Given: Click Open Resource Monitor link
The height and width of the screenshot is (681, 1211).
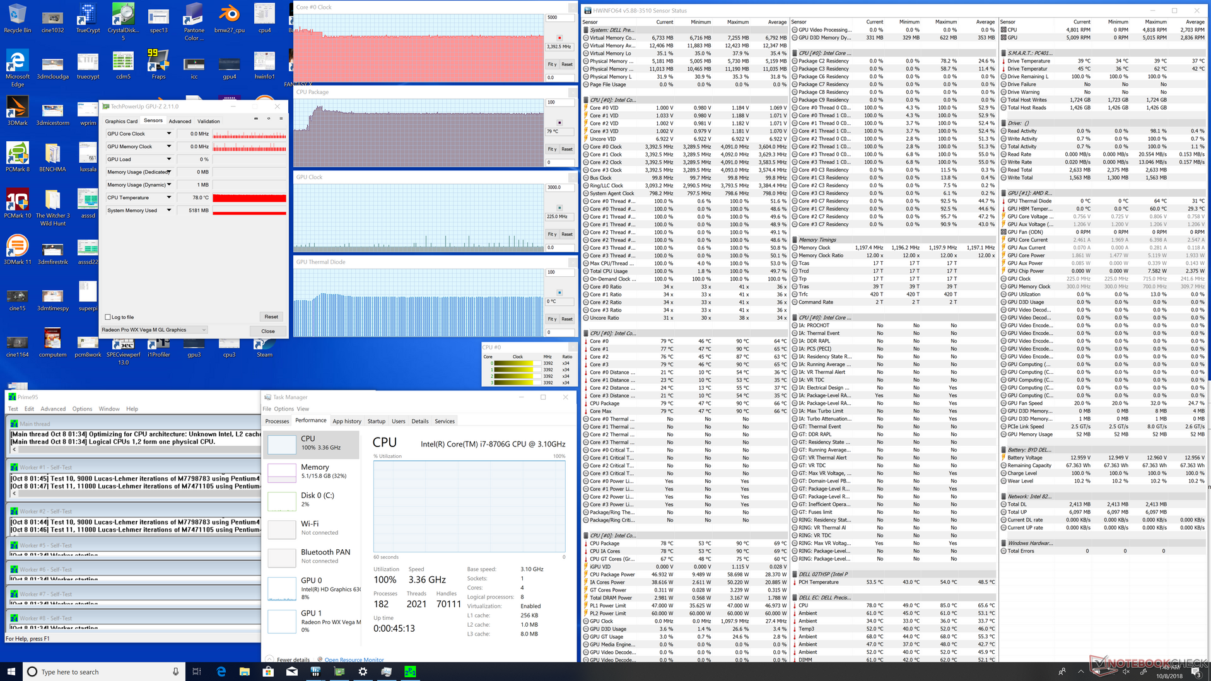Looking at the screenshot, I should (x=354, y=660).
